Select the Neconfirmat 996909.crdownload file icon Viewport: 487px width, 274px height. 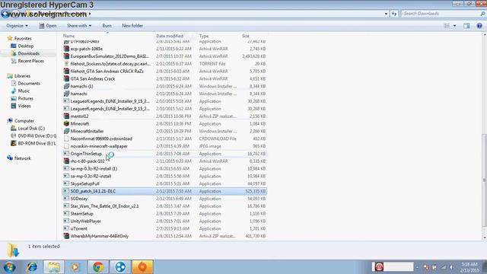66,139
